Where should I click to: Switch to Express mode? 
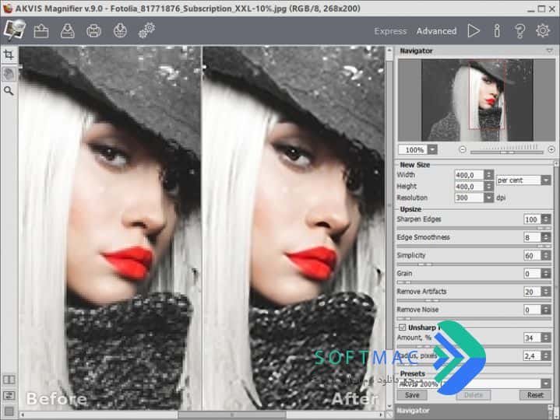coord(390,31)
